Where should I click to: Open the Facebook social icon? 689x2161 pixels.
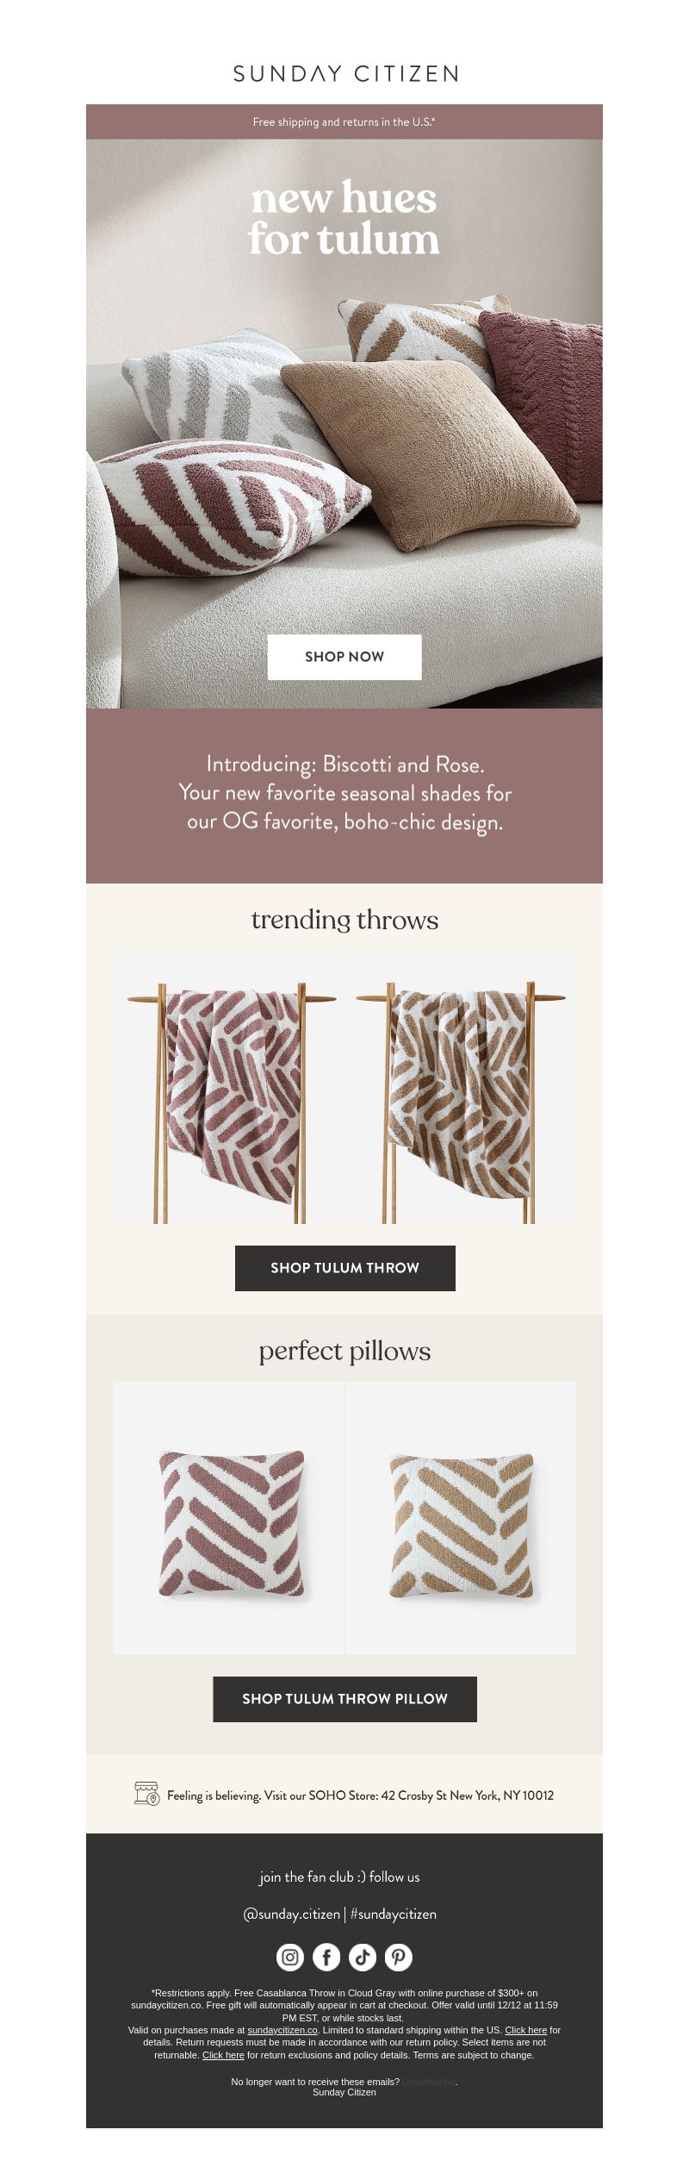(326, 1957)
